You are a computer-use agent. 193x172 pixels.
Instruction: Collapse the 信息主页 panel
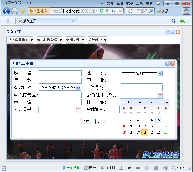(168, 32)
